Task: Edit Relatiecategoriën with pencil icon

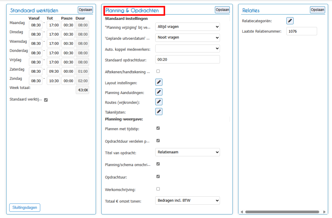Action: coord(290,21)
